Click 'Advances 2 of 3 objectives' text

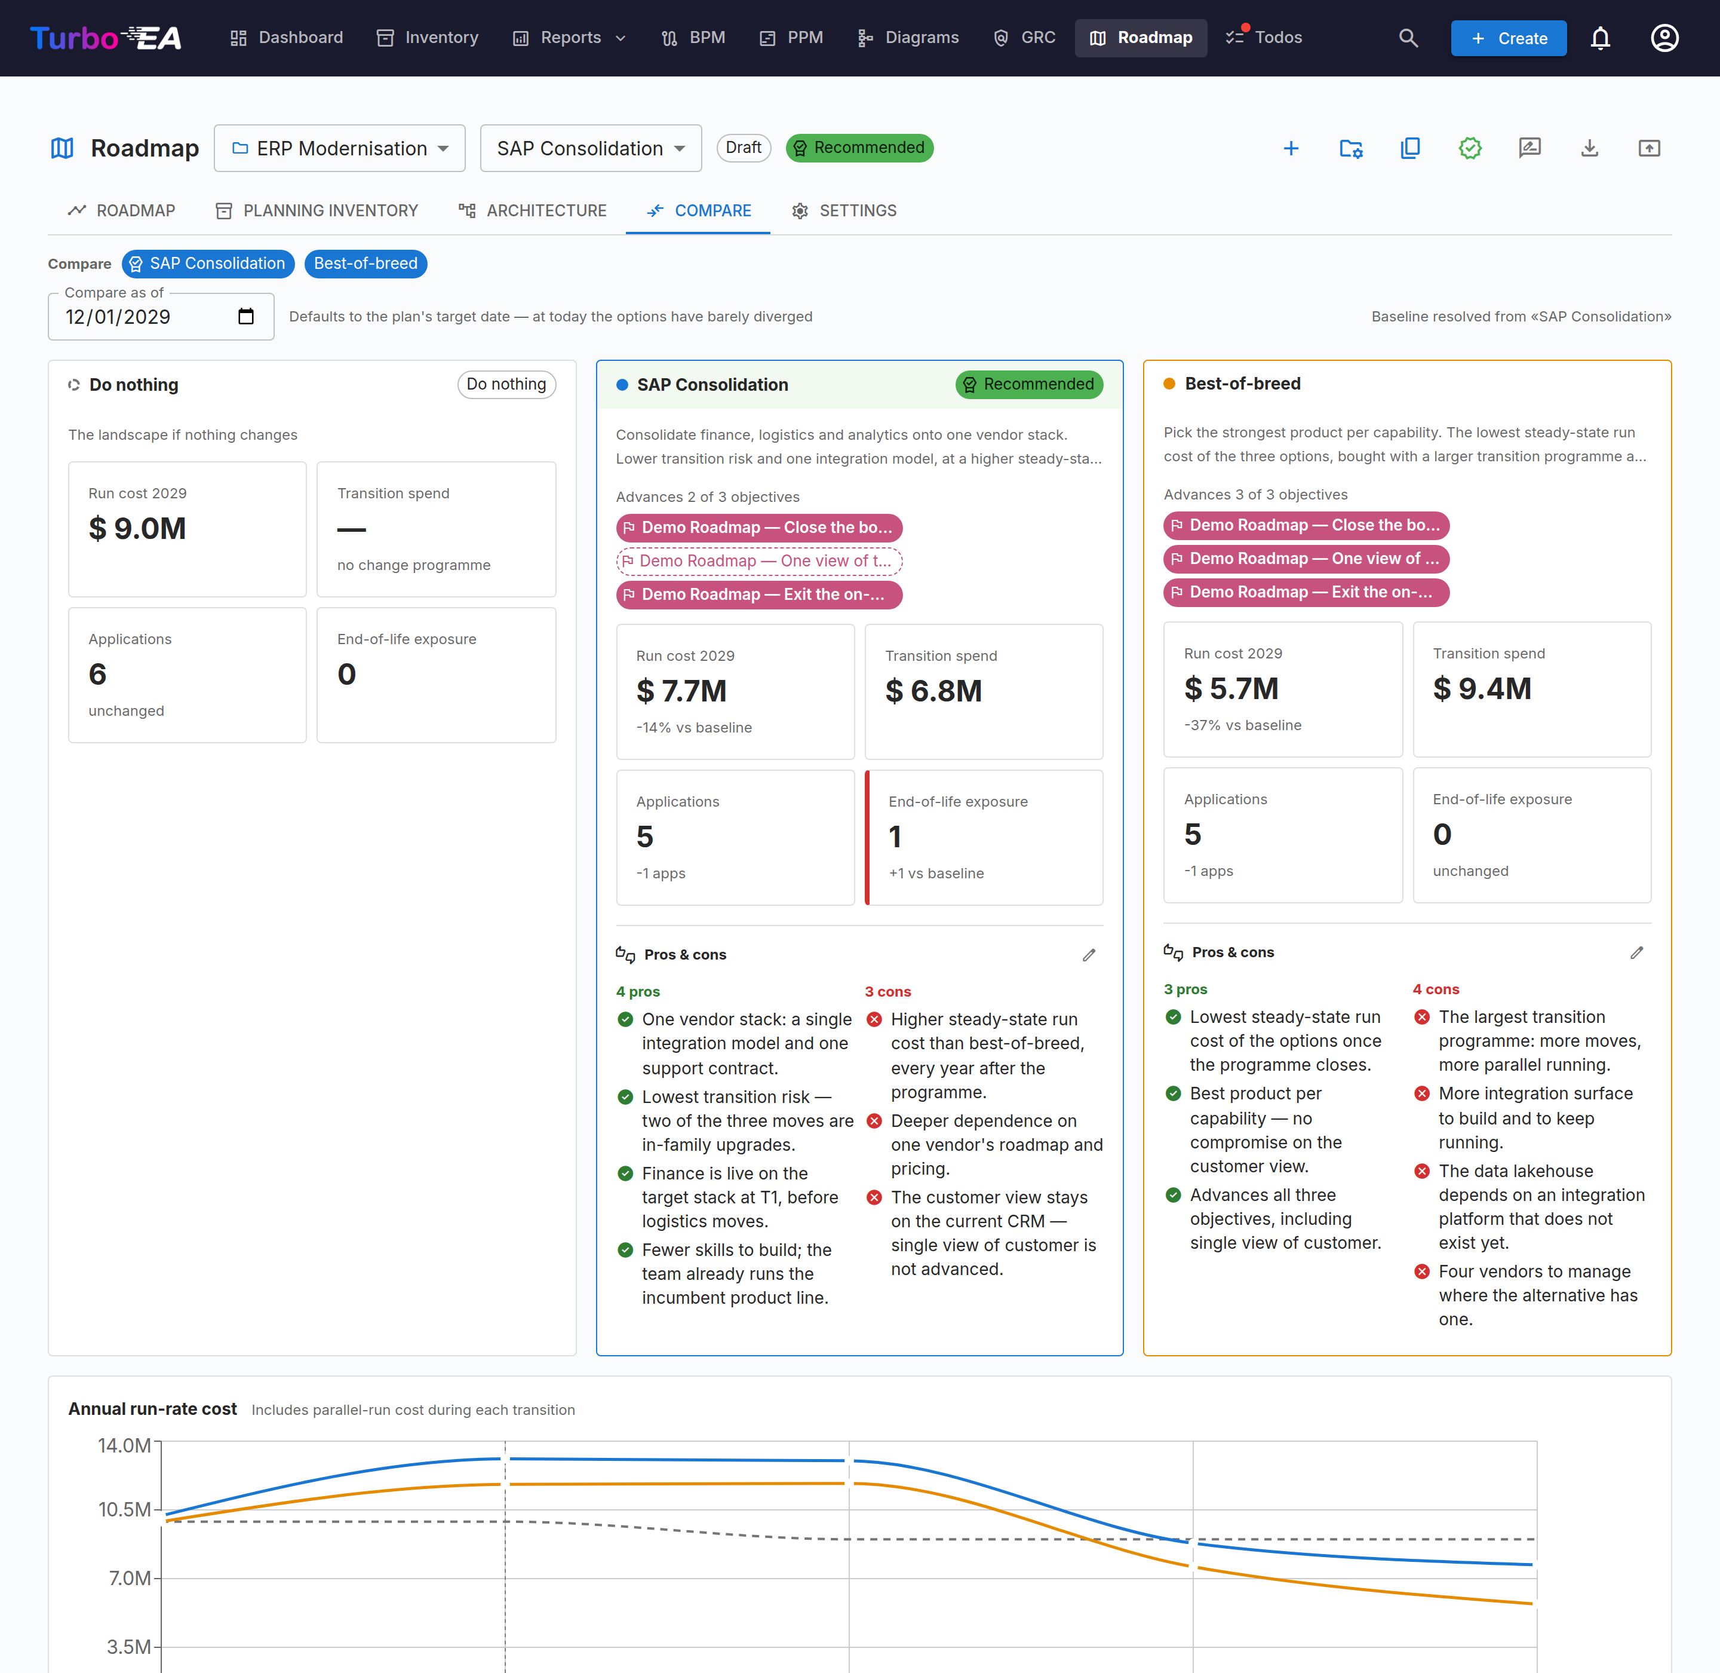(707, 497)
